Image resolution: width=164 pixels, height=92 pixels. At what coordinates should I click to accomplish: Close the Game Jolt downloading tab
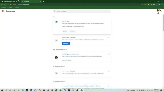(x=20, y=2)
